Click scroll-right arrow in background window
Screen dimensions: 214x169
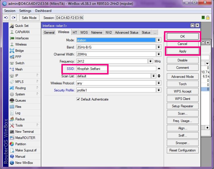[207, 128]
